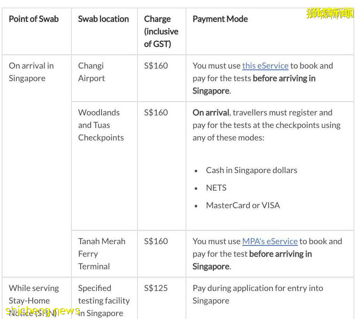Click the yellow Chinese watermark logo

pos(330,13)
